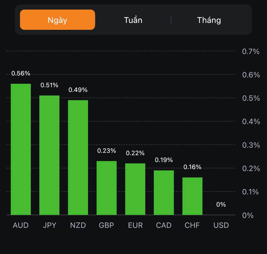267x254 pixels.
Task: Select the CHF bar in chart
Action: click(x=192, y=196)
